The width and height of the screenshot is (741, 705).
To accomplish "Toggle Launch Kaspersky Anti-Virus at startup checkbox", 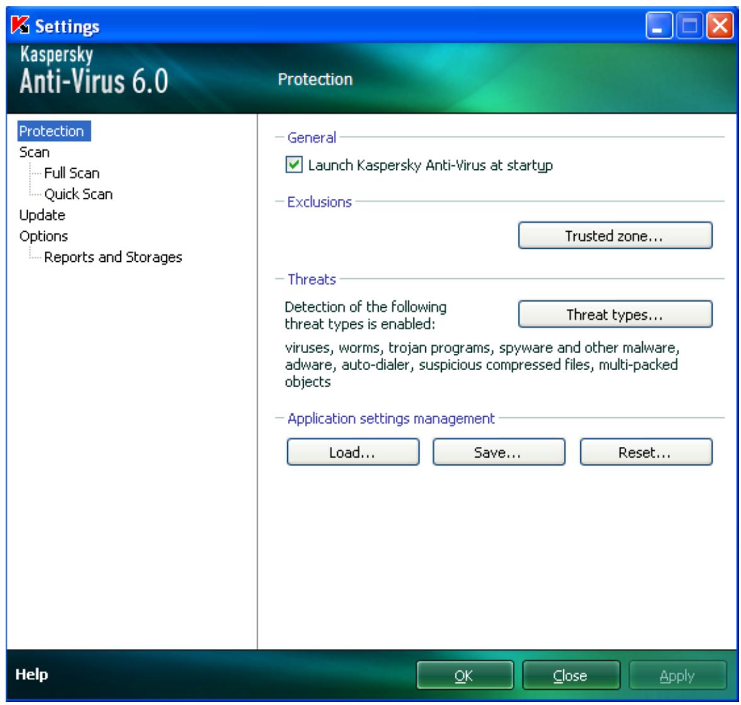I will [294, 165].
